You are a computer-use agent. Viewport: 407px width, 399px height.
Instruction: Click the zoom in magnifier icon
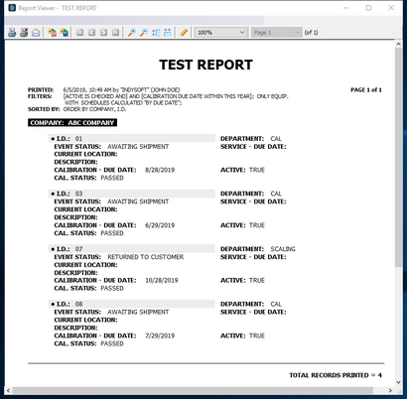(132, 33)
